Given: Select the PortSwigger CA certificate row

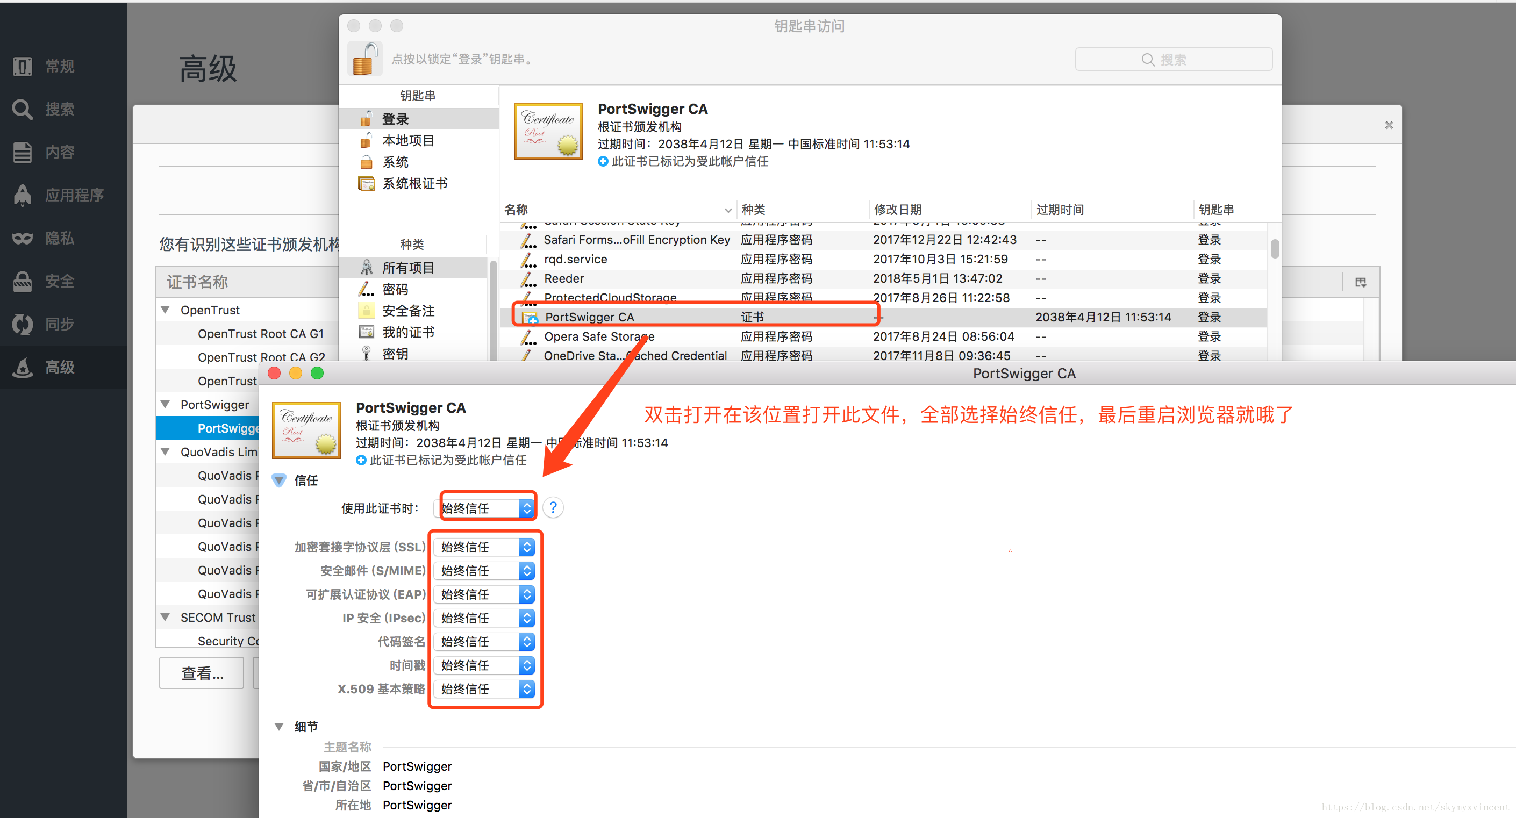Looking at the screenshot, I should tap(883, 317).
